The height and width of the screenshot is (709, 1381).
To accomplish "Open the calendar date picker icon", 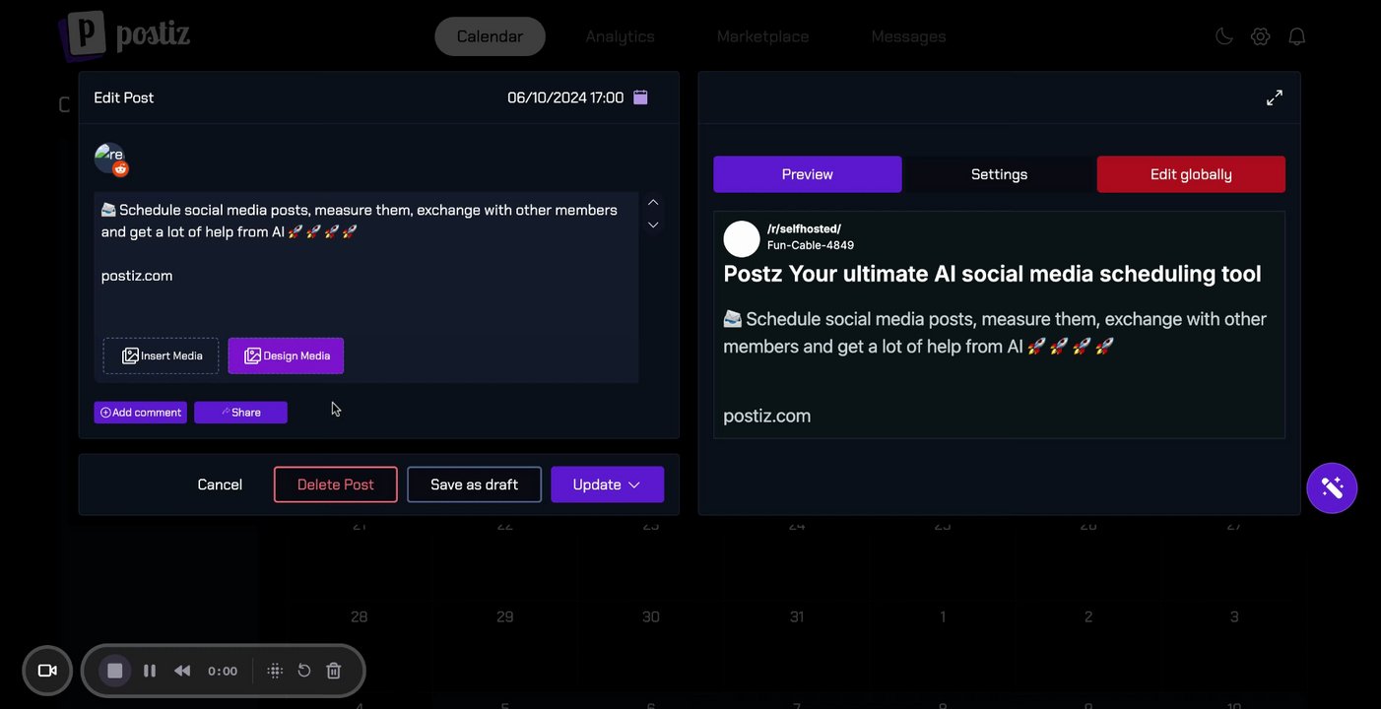I will coord(640,97).
